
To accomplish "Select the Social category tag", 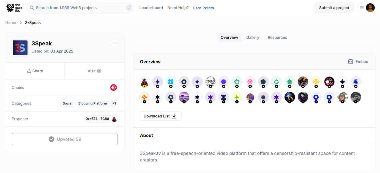I will [67, 103].
